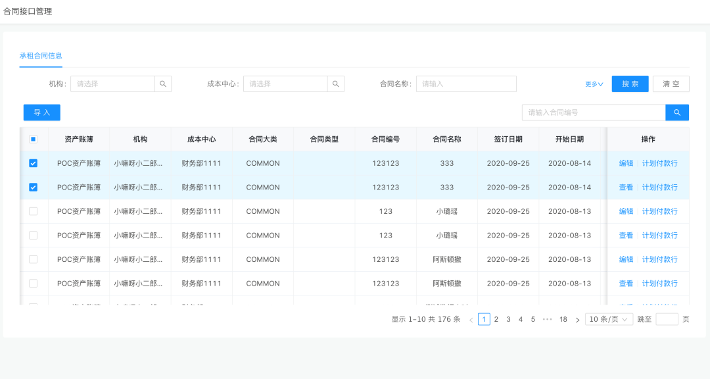Switch to the 承租合同信息 tab
The image size is (710, 379).
click(x=41, y=56)
